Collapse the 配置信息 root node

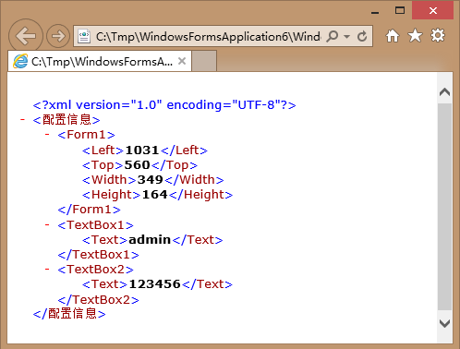(x=22, y=119)
